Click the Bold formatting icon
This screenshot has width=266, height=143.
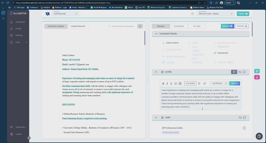tap(163, 83)
